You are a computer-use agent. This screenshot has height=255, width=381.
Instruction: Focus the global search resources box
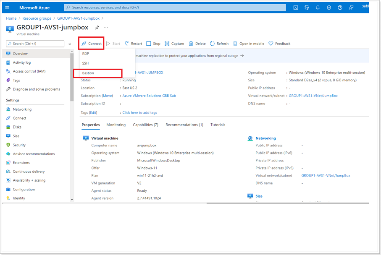[175, 8]
